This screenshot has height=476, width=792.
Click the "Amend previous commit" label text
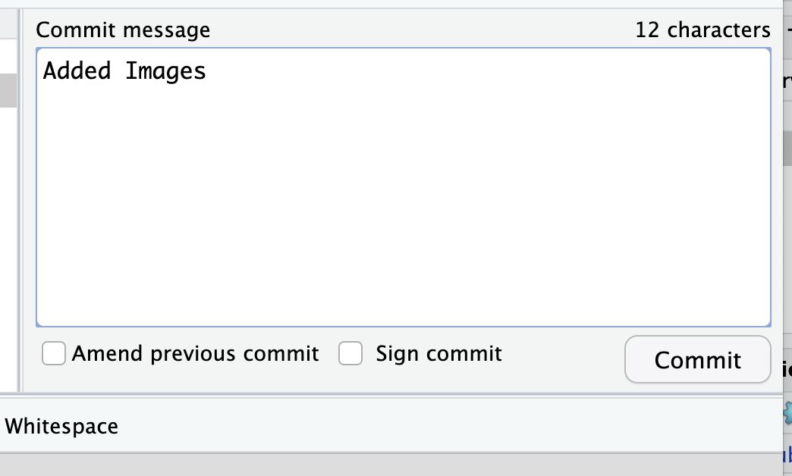coord(195,354)
